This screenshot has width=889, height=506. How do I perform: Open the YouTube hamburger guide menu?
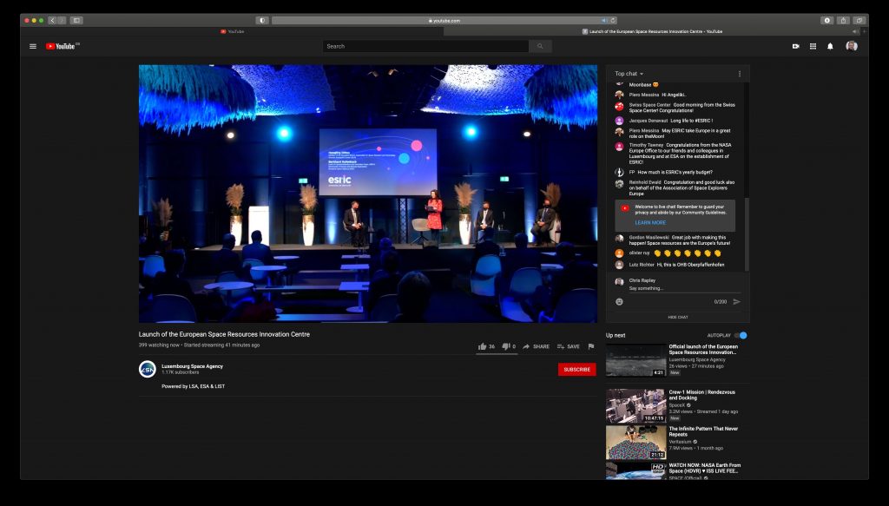pos(33,47)
